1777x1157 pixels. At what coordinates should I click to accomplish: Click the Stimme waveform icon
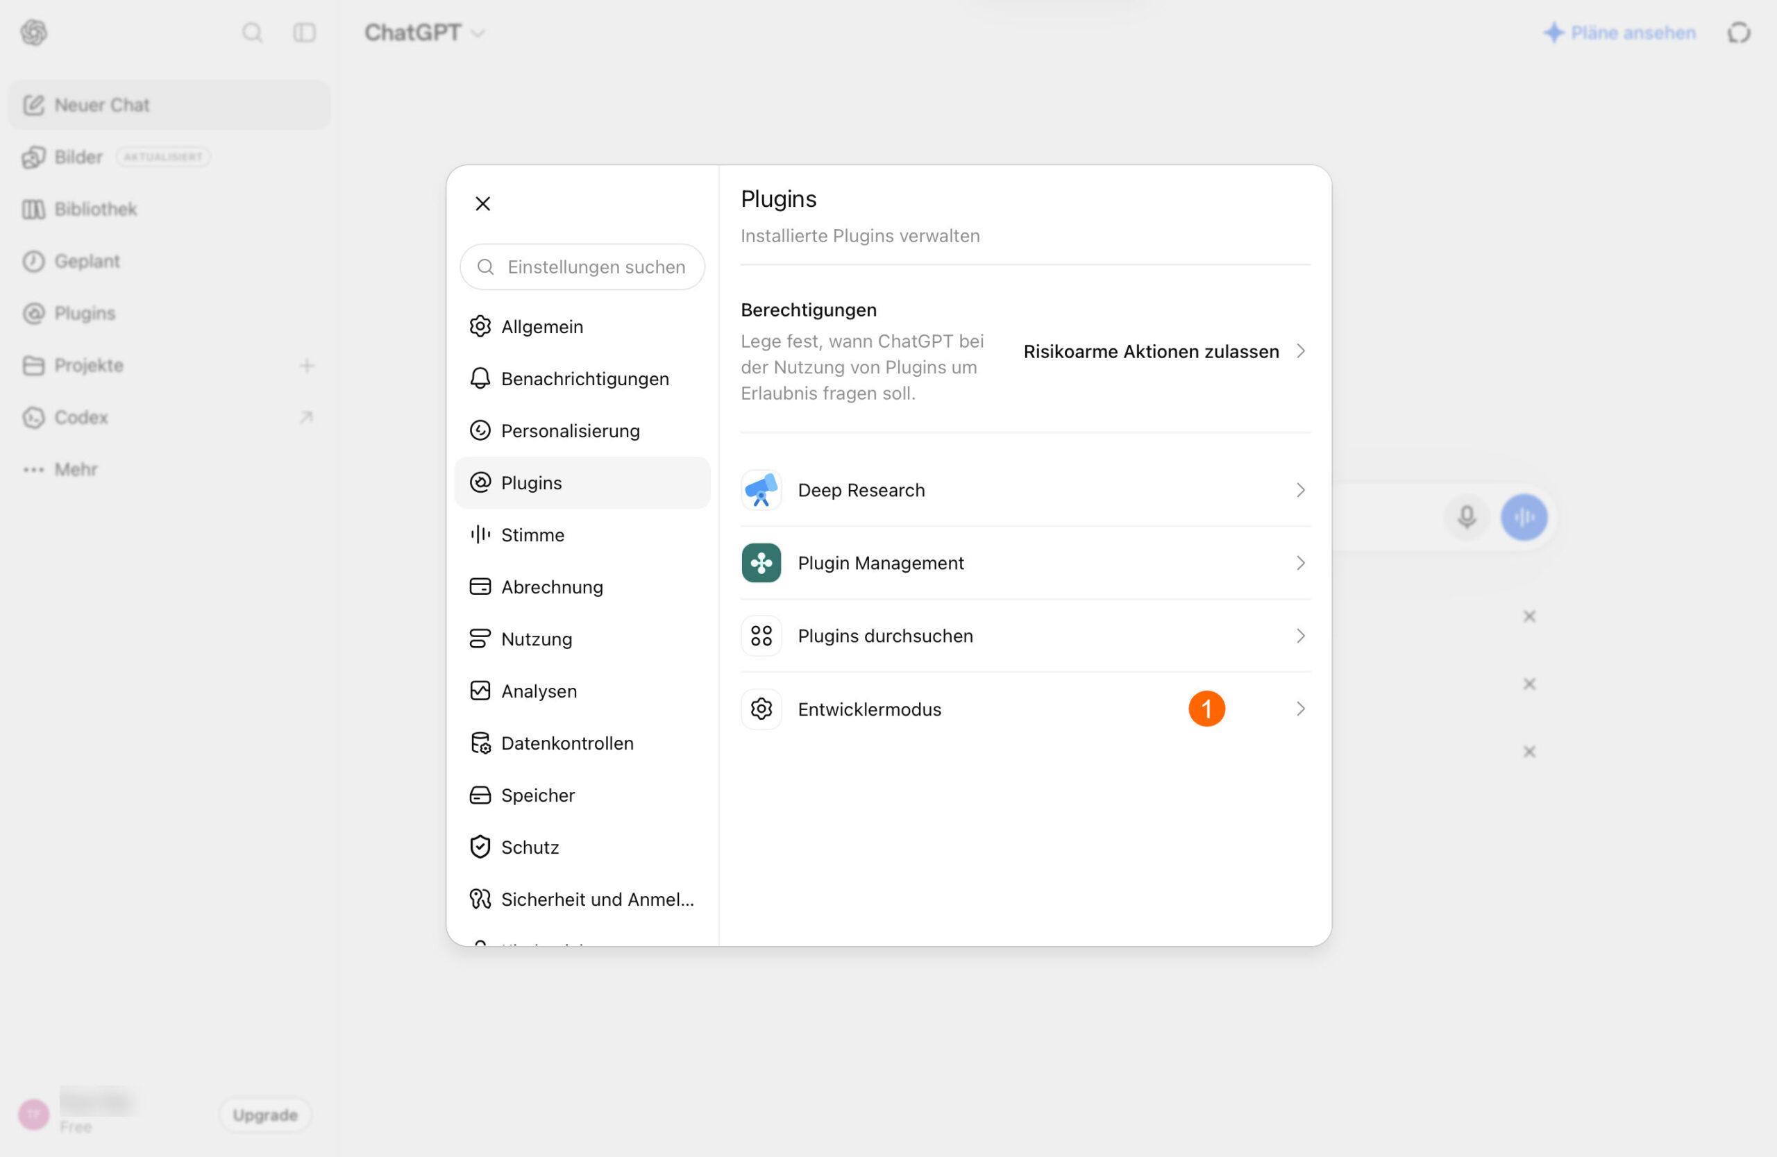(x=480, y=534)
